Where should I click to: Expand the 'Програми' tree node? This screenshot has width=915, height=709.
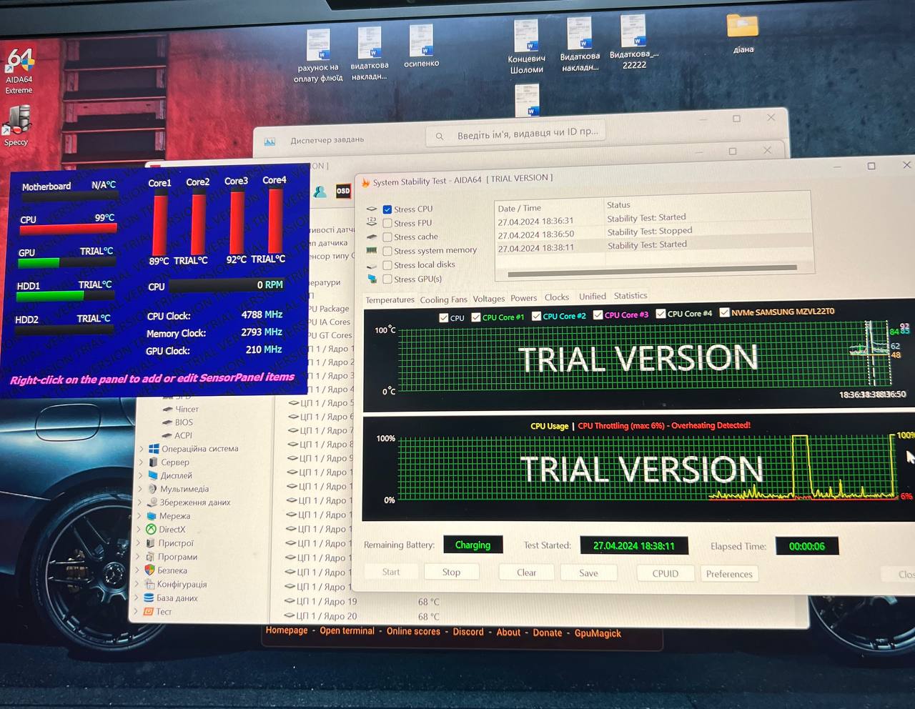point(139,557)
